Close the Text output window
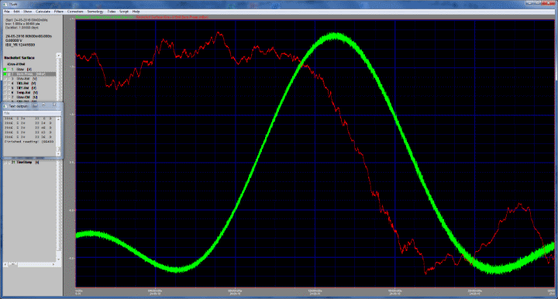The image size is (558, 299). pos(53,105)
